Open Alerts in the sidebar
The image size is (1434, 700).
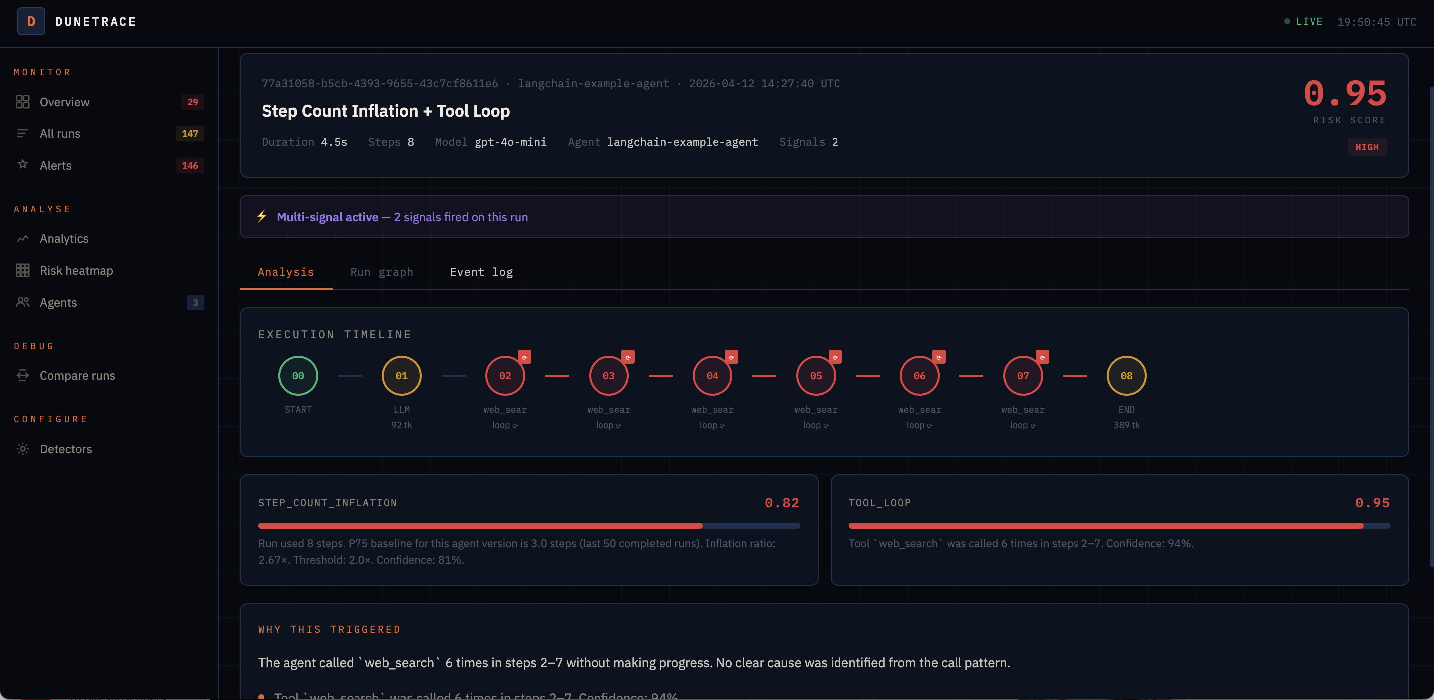point(110,165)
